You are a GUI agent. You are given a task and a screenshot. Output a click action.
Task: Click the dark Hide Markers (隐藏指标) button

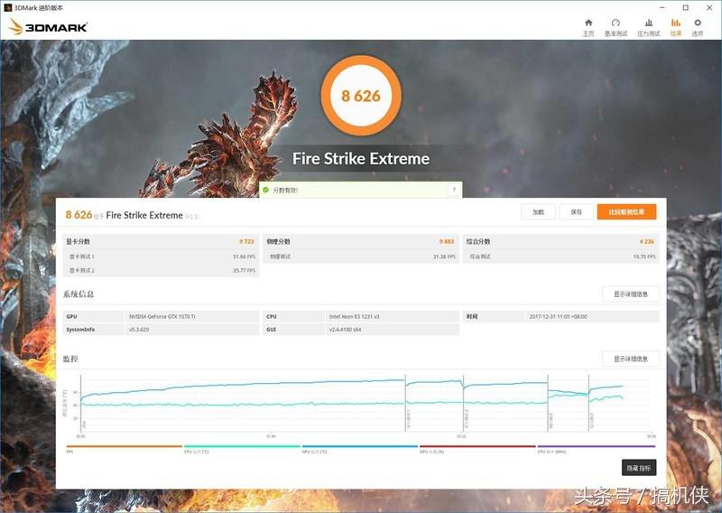pyautogui.click(x=639, y=468)
